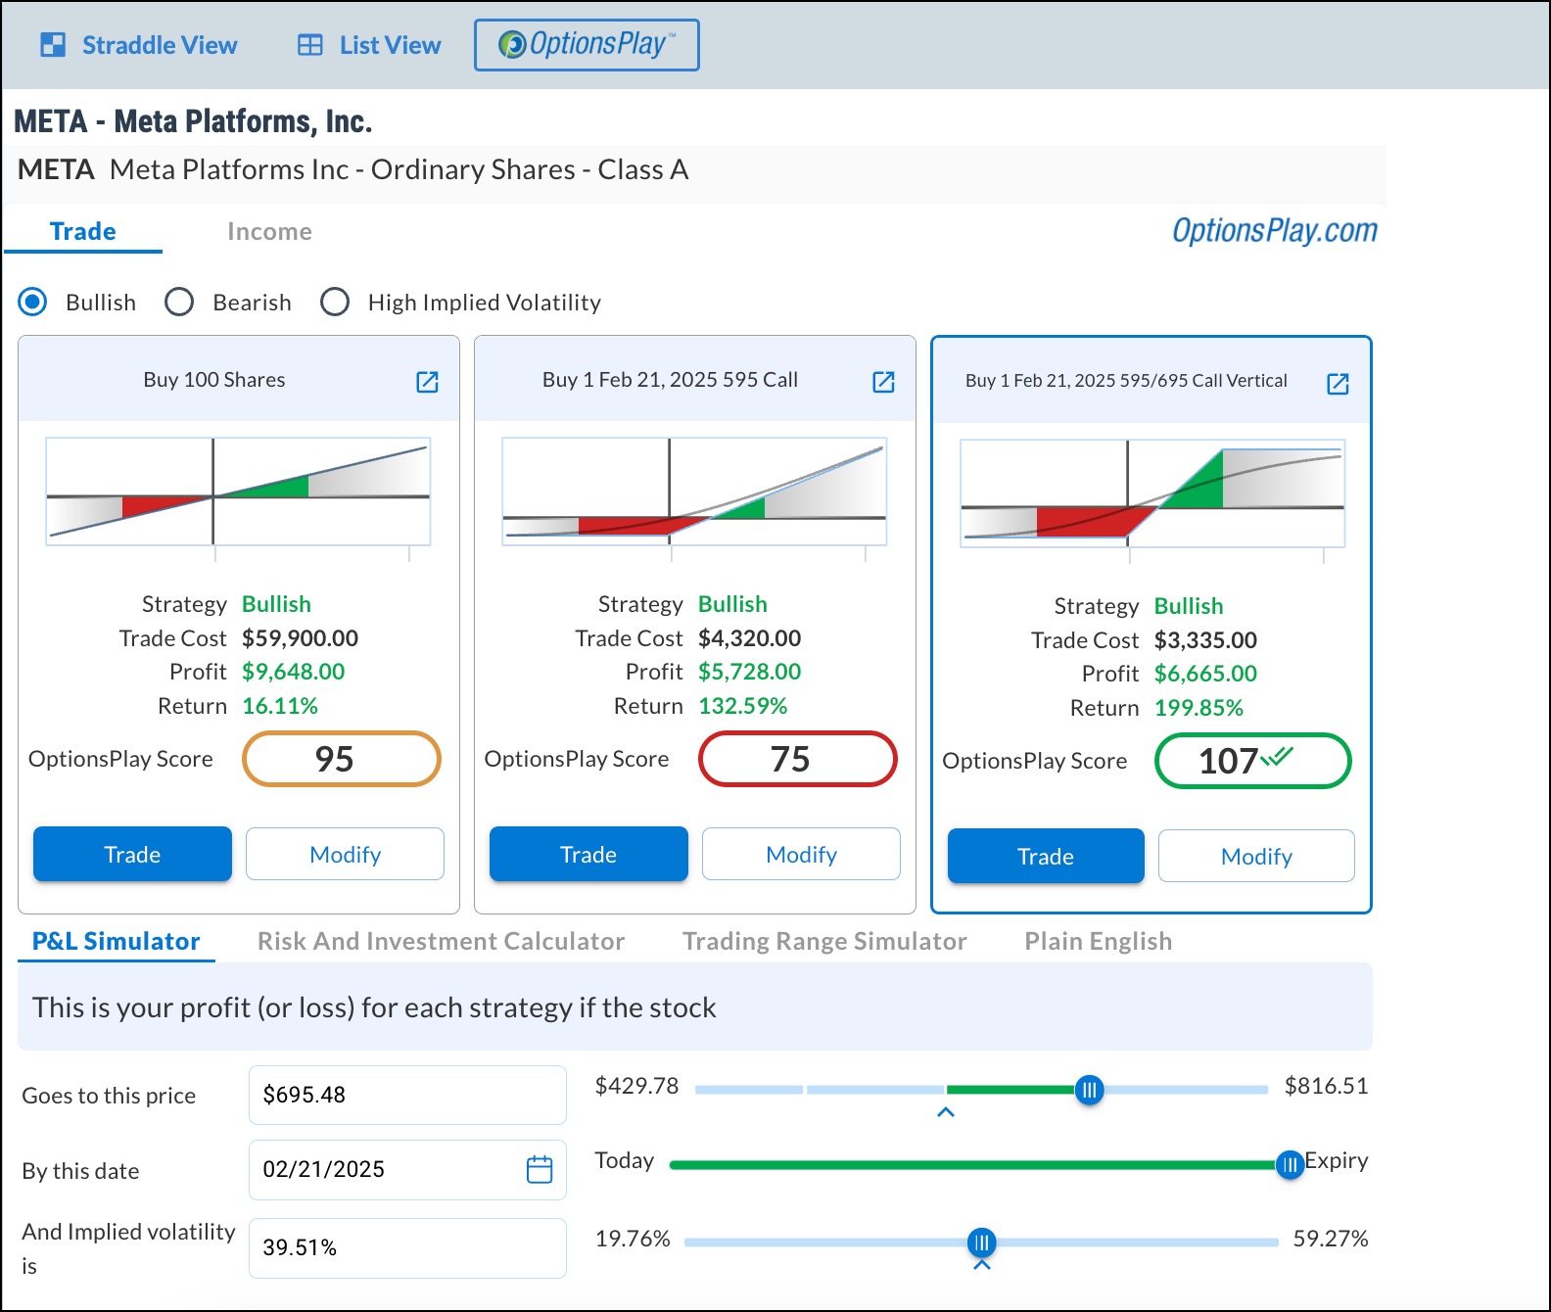Click the implied volatility slider handle

click(981, 1242)
